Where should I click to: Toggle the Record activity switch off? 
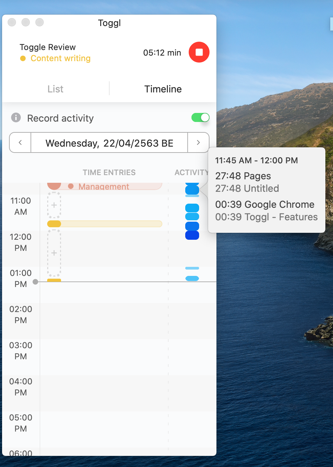point(200,117)
